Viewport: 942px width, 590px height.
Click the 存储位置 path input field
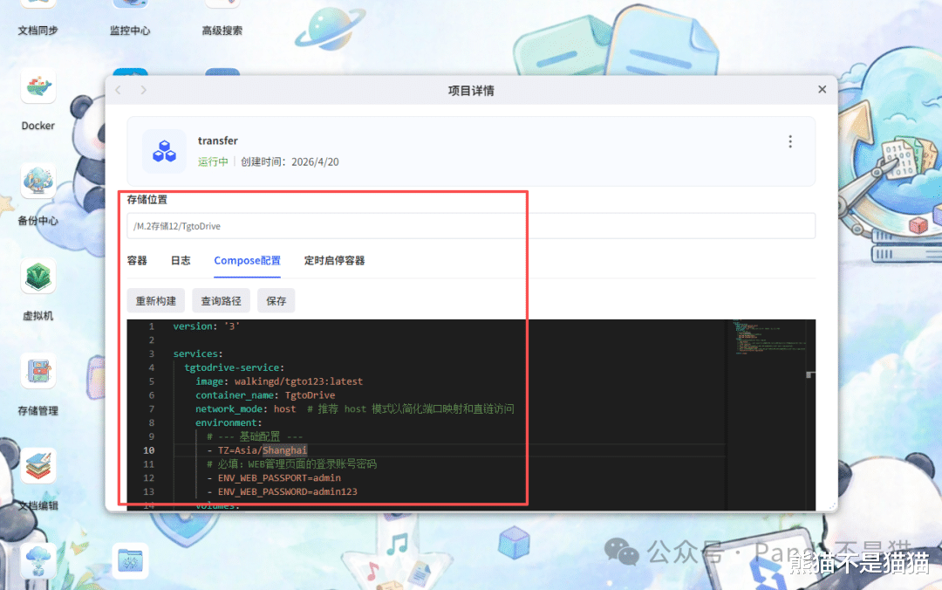(471, 226)
